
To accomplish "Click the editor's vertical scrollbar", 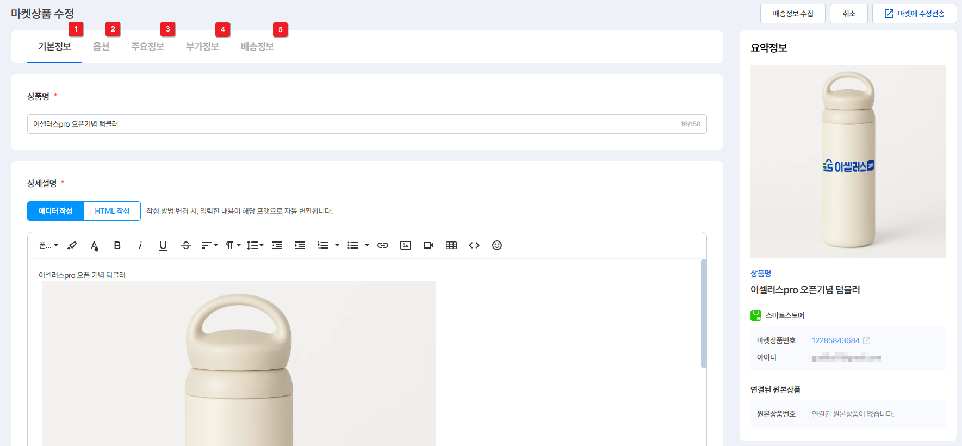I will [704, 314].
